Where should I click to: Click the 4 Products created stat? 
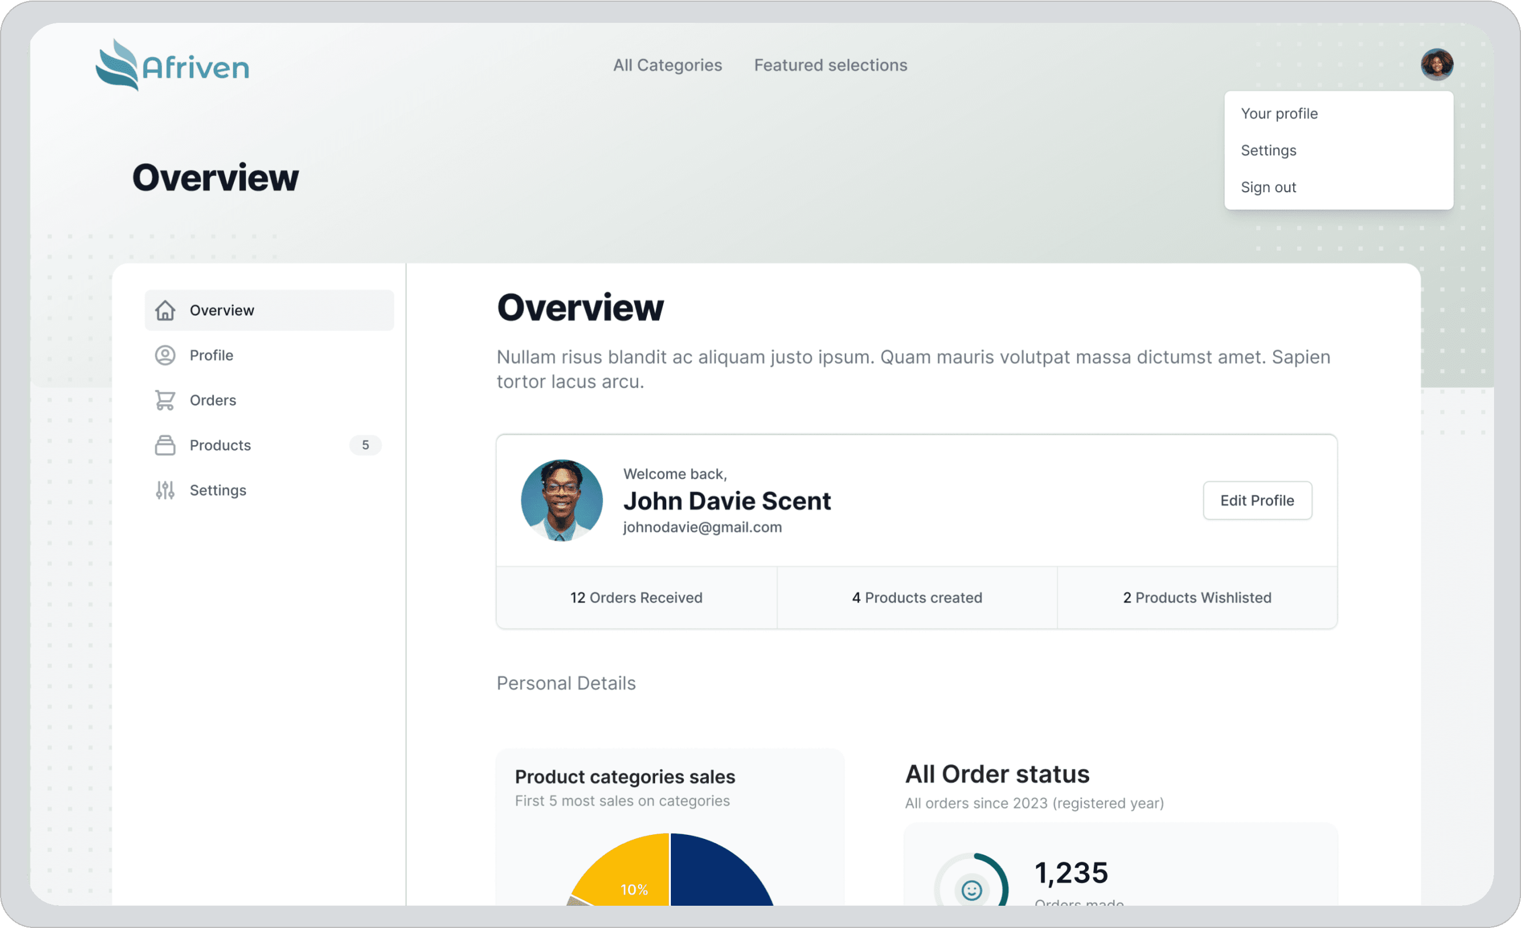(918, 597)
